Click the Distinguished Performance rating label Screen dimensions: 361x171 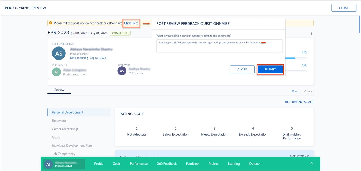292,137
